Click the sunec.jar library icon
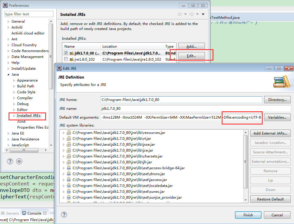 (x=69, y=192)
